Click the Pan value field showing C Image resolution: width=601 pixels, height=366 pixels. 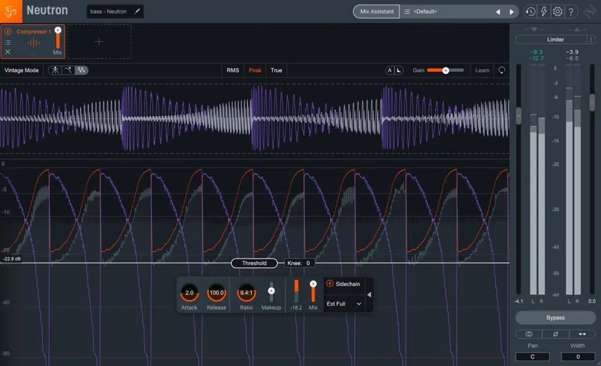(532, 357)
